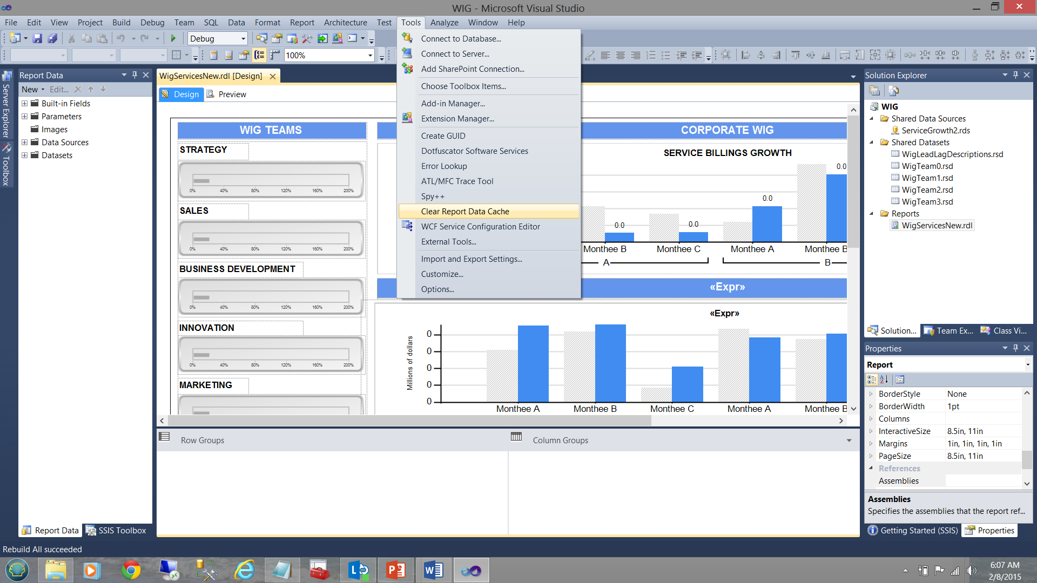Screen dimensions: 1037x583
Task: Toggle the Ruler display button
Action: (x=275, y=55)
